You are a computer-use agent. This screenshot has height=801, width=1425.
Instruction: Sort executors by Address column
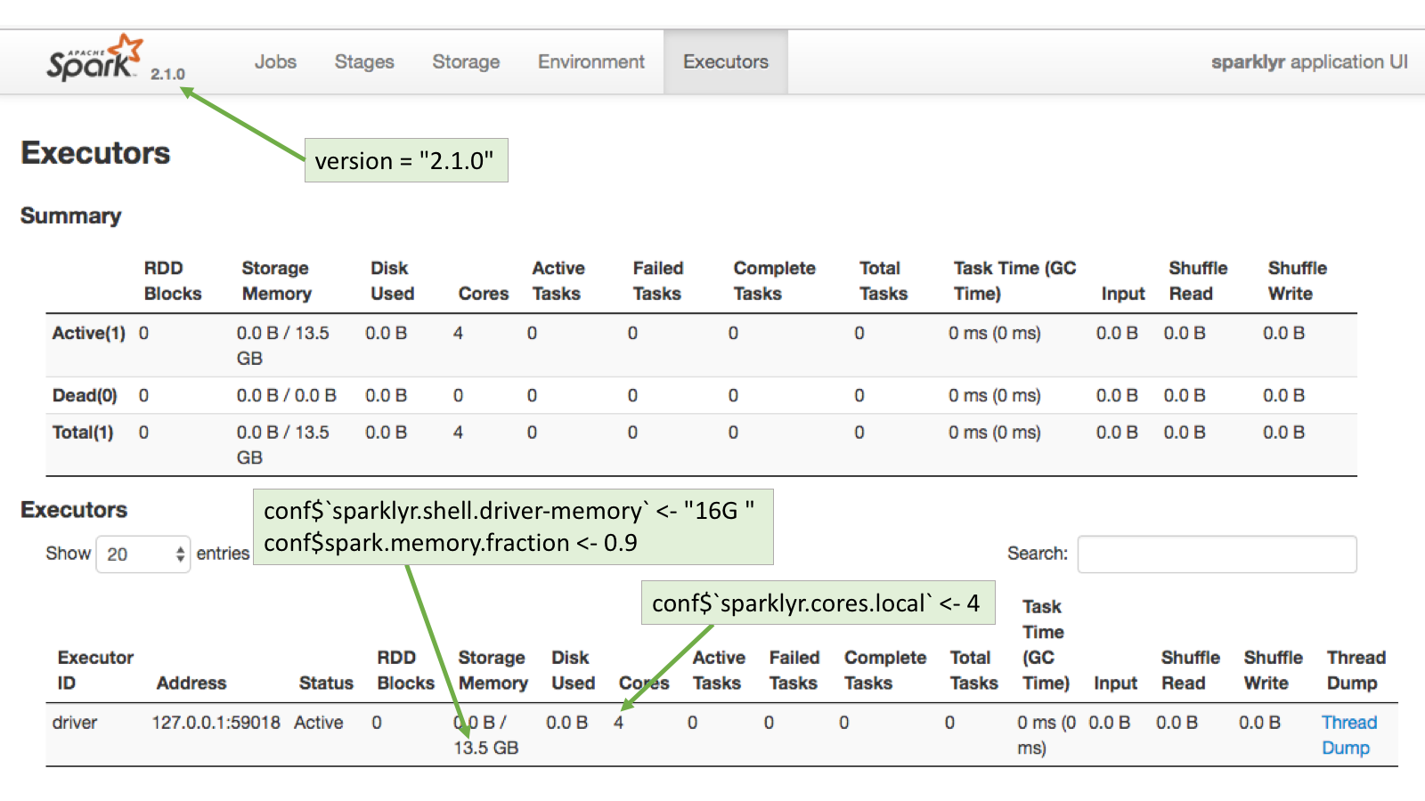click(191, 683)
